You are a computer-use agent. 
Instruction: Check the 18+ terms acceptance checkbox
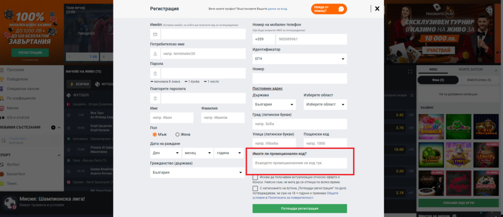[255, 188]
